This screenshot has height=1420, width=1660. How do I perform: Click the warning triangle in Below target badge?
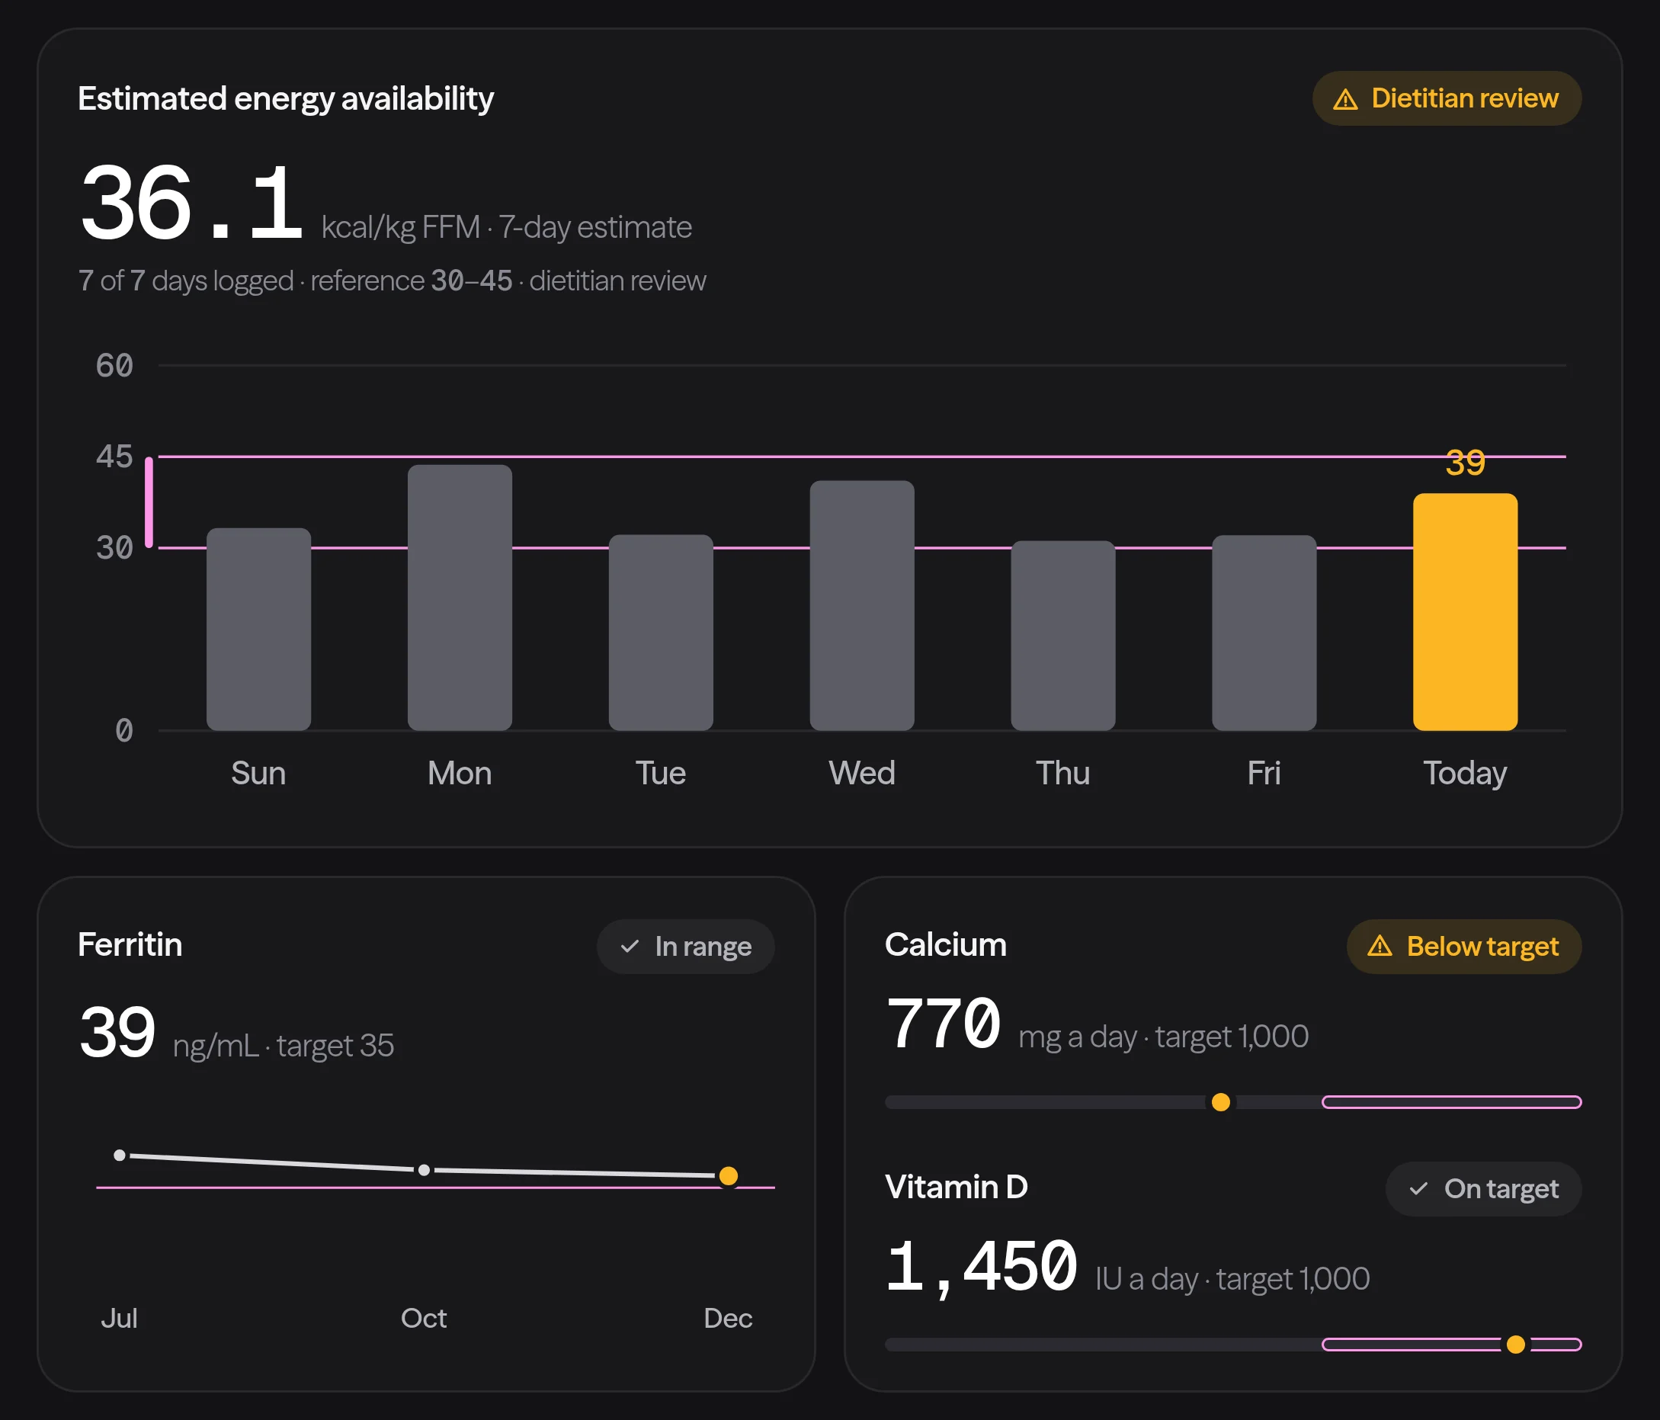point(1380,947)
